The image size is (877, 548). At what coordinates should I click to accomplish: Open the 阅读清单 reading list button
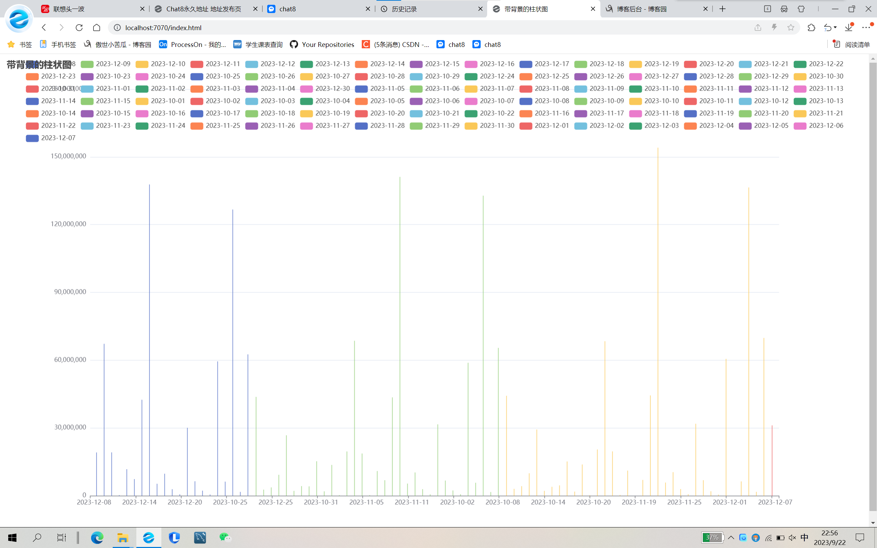[x=852, y=45]
